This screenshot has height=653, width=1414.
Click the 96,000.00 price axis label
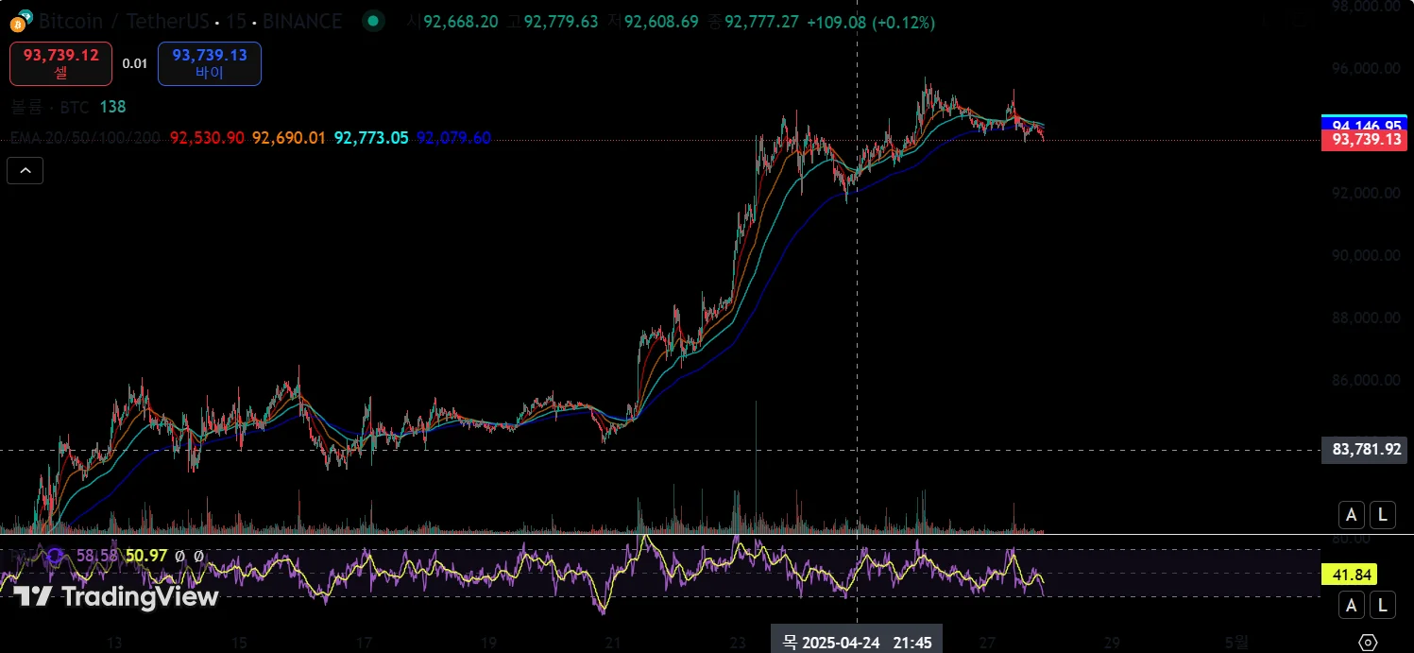click(x=1365, y=68)
